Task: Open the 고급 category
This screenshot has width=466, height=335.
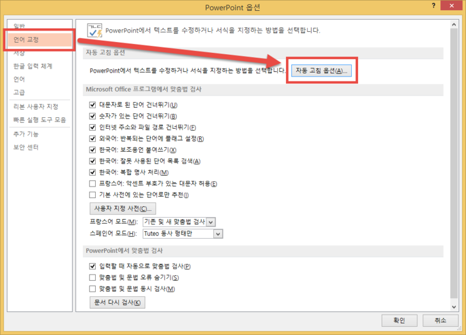Action: click(x=19, y=92)
